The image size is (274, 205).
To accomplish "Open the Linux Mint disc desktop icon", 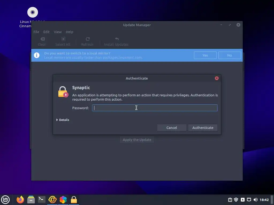I will 32,12.
